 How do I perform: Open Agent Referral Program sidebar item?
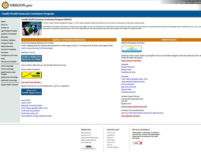(9, 31)
